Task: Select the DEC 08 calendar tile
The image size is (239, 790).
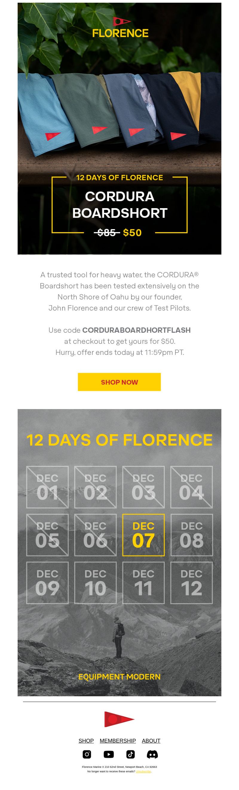Action: coord(191,535)
